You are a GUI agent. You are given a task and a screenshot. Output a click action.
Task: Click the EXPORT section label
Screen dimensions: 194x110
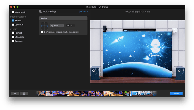pos(14,29)
